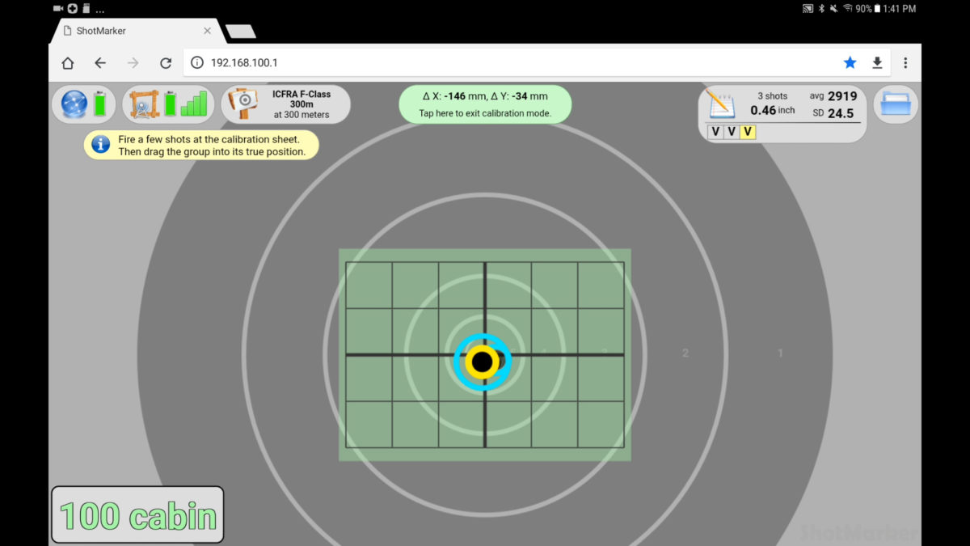
Task: Click the page reload icon
Action: (x=166, y=62)
